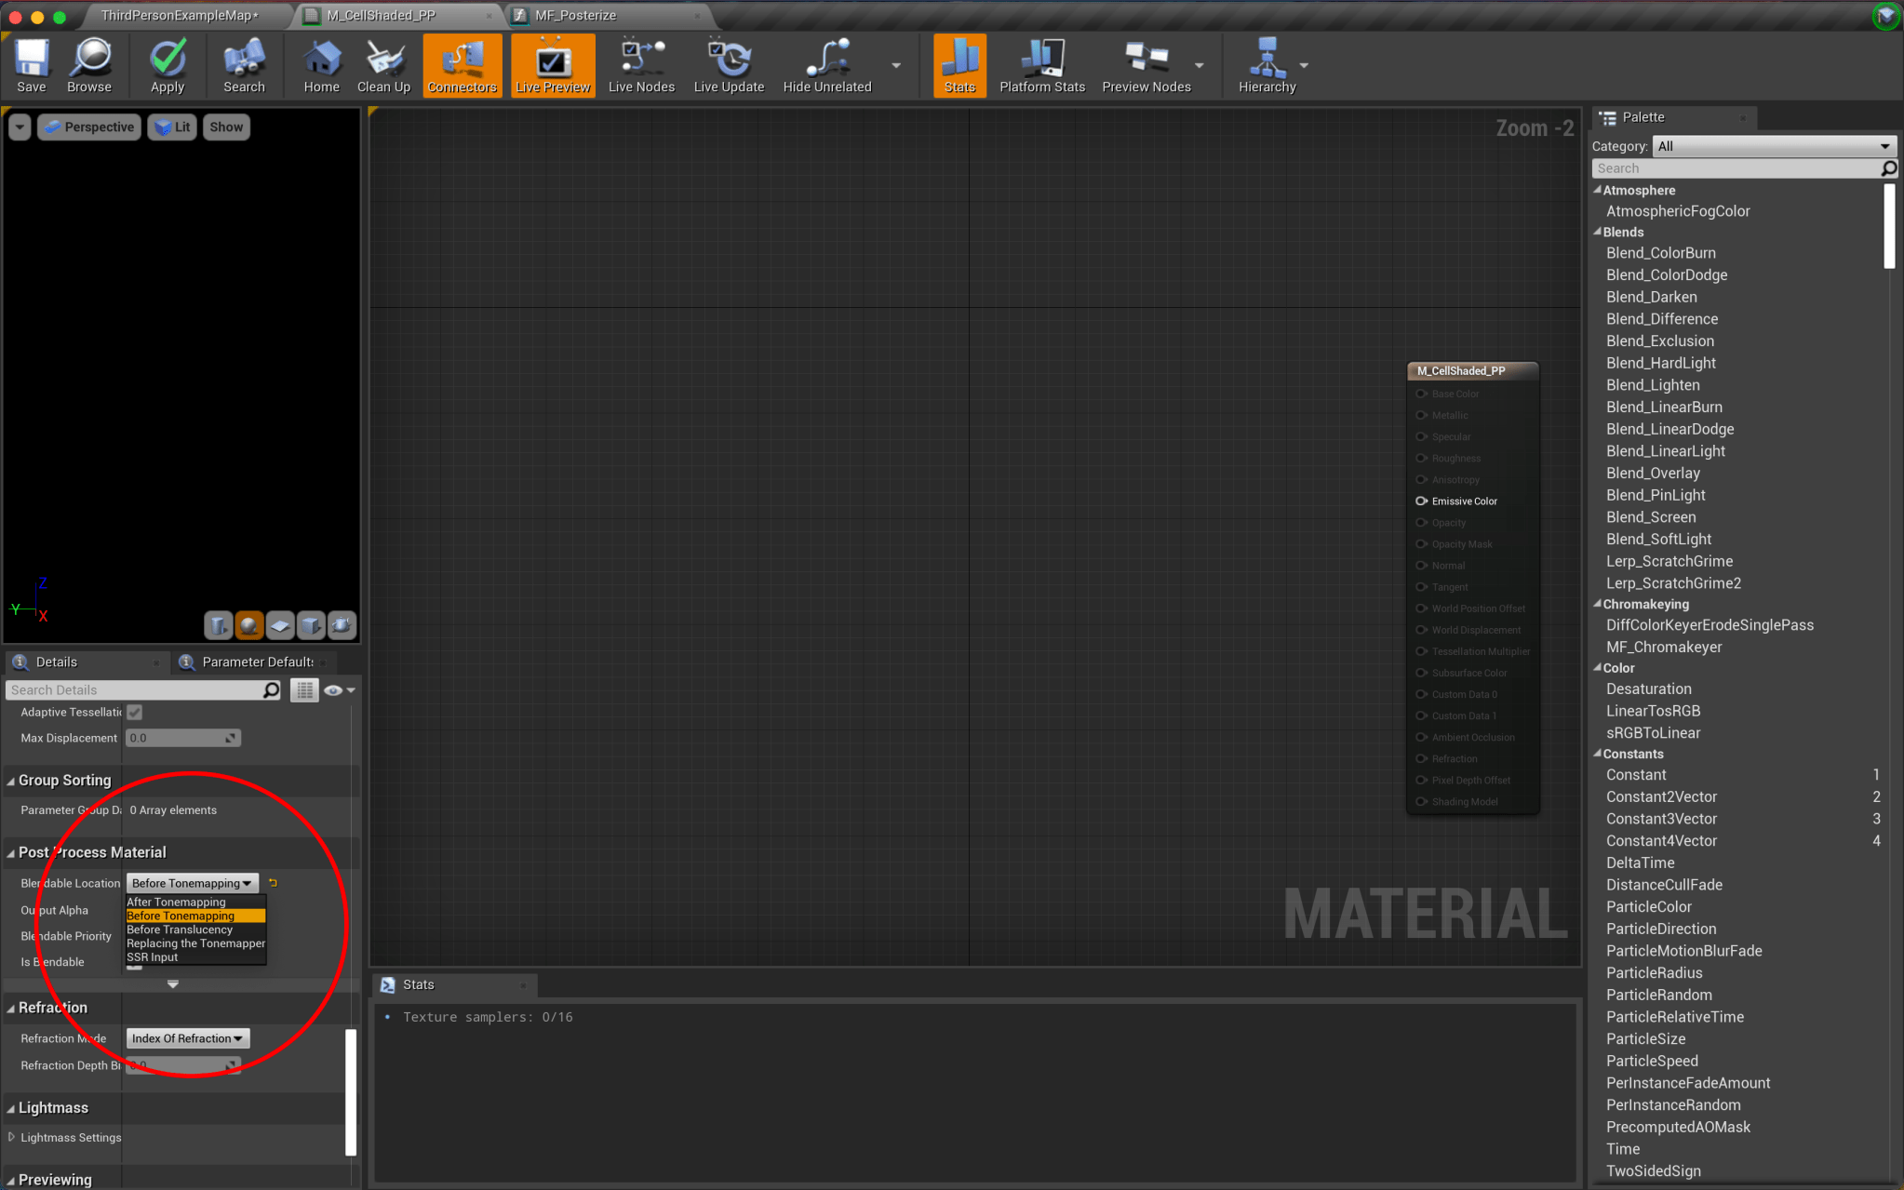
Task: Click inside the Search Details field
Action: click(x=130, y=689)
